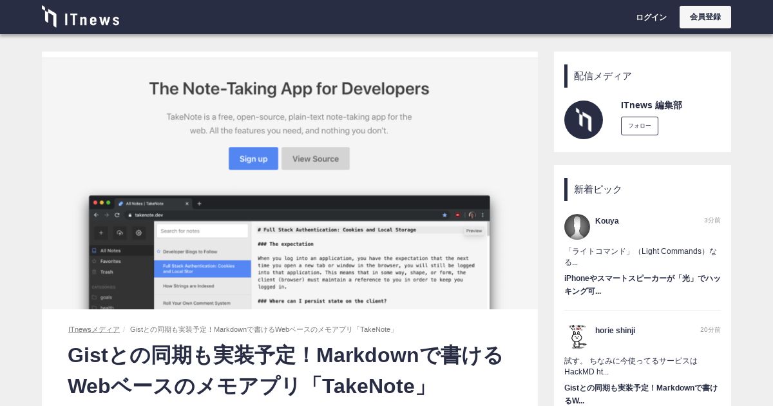
Task: Open ITnewsメディア breadcrumb link
Action: (94, 329)
